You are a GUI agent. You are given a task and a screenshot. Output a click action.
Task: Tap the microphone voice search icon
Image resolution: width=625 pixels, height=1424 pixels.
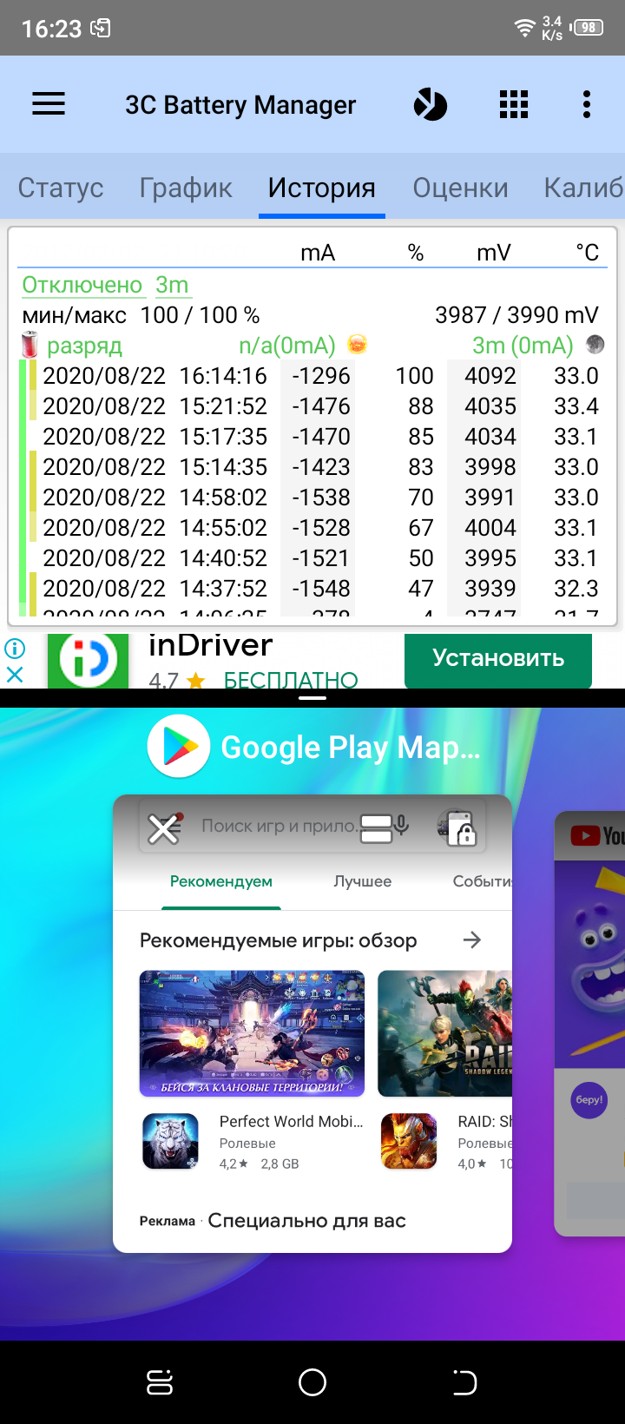[401, 826]
